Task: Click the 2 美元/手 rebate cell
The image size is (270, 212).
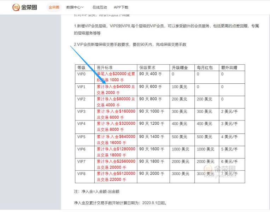Action: click(232, 114)
